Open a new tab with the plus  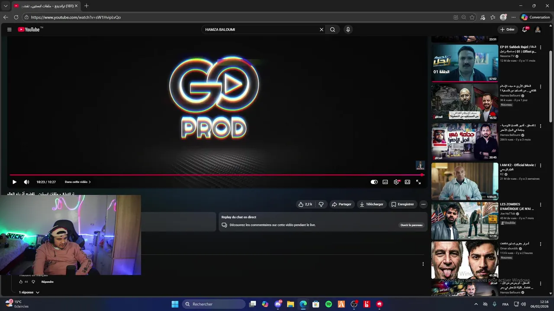pos(87,6)
